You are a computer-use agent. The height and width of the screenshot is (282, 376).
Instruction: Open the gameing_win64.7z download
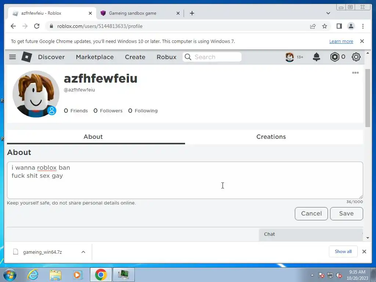coord(43,252)
